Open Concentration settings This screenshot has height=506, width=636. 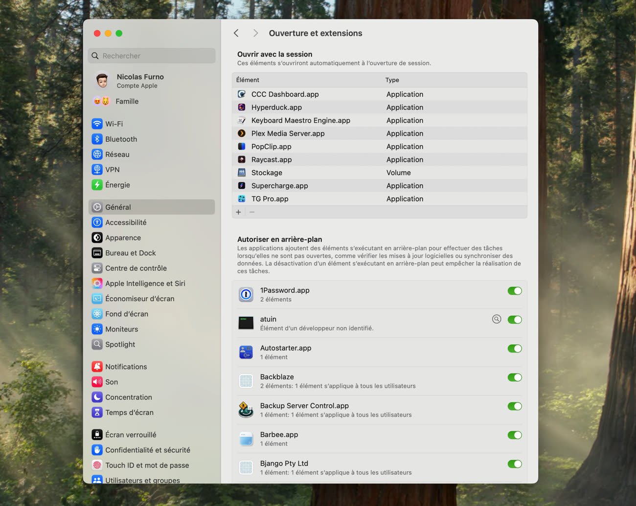(152, 397)
